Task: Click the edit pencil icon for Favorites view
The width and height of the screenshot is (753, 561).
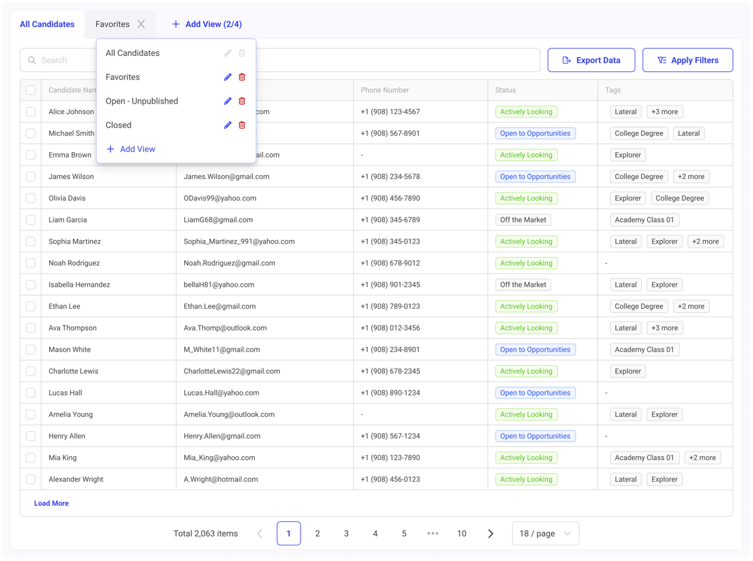Action: pos(227,77)
